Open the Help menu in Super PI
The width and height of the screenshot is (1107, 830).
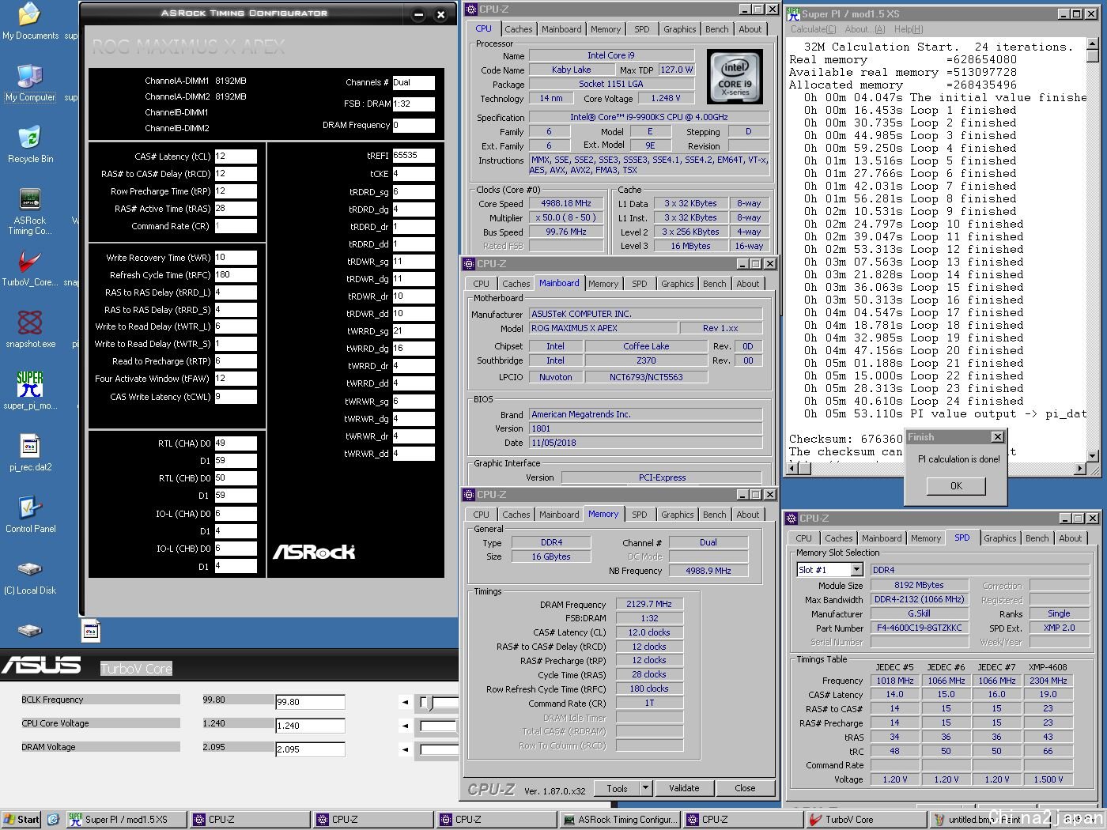[x=909, y=29]
